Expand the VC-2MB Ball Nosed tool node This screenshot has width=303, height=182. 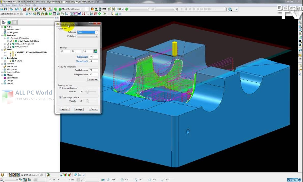click(5, 52)
